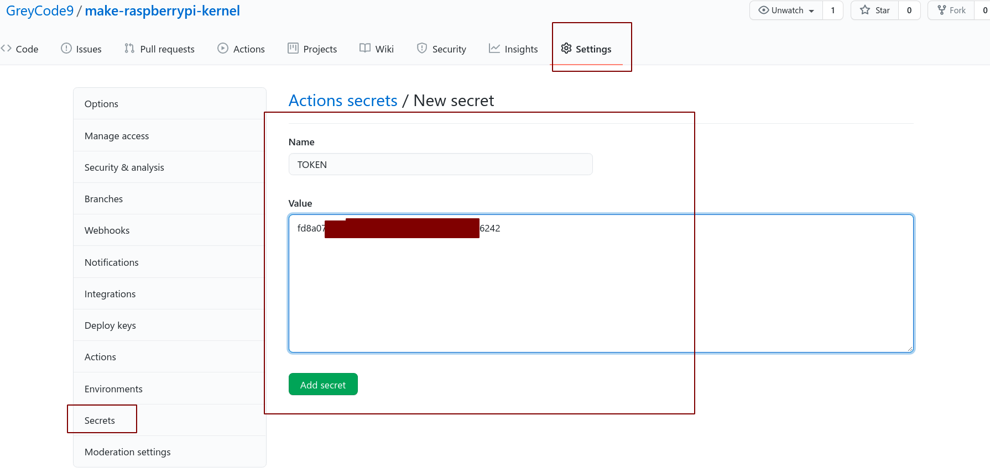Click the Pull requests branch icon
990x473 pixels.
(129, 49)
